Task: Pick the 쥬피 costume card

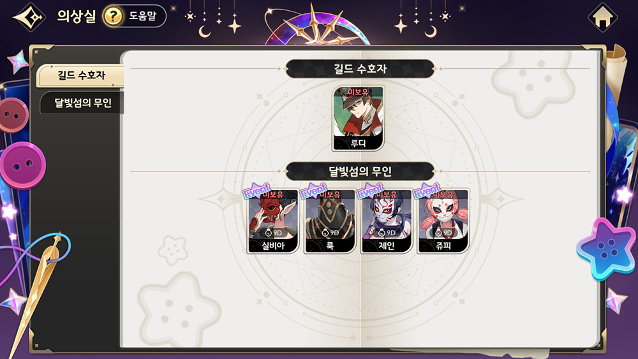Action: click(443, 221)
